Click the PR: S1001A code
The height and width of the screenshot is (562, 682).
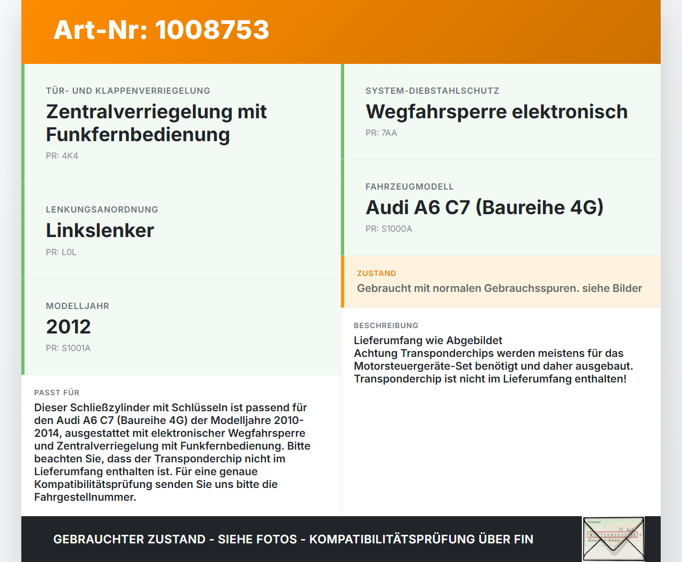(68, 348)
